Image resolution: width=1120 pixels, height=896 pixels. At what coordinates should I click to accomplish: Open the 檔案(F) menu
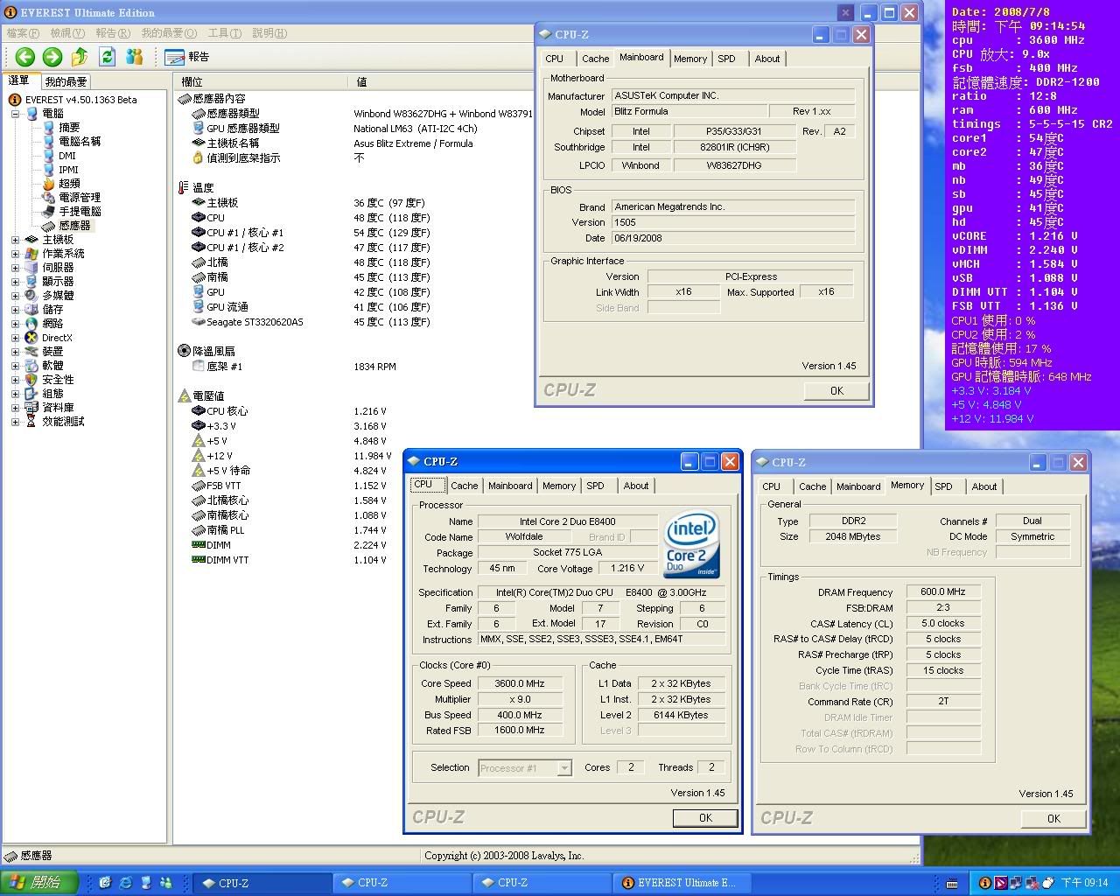point(24,33)
